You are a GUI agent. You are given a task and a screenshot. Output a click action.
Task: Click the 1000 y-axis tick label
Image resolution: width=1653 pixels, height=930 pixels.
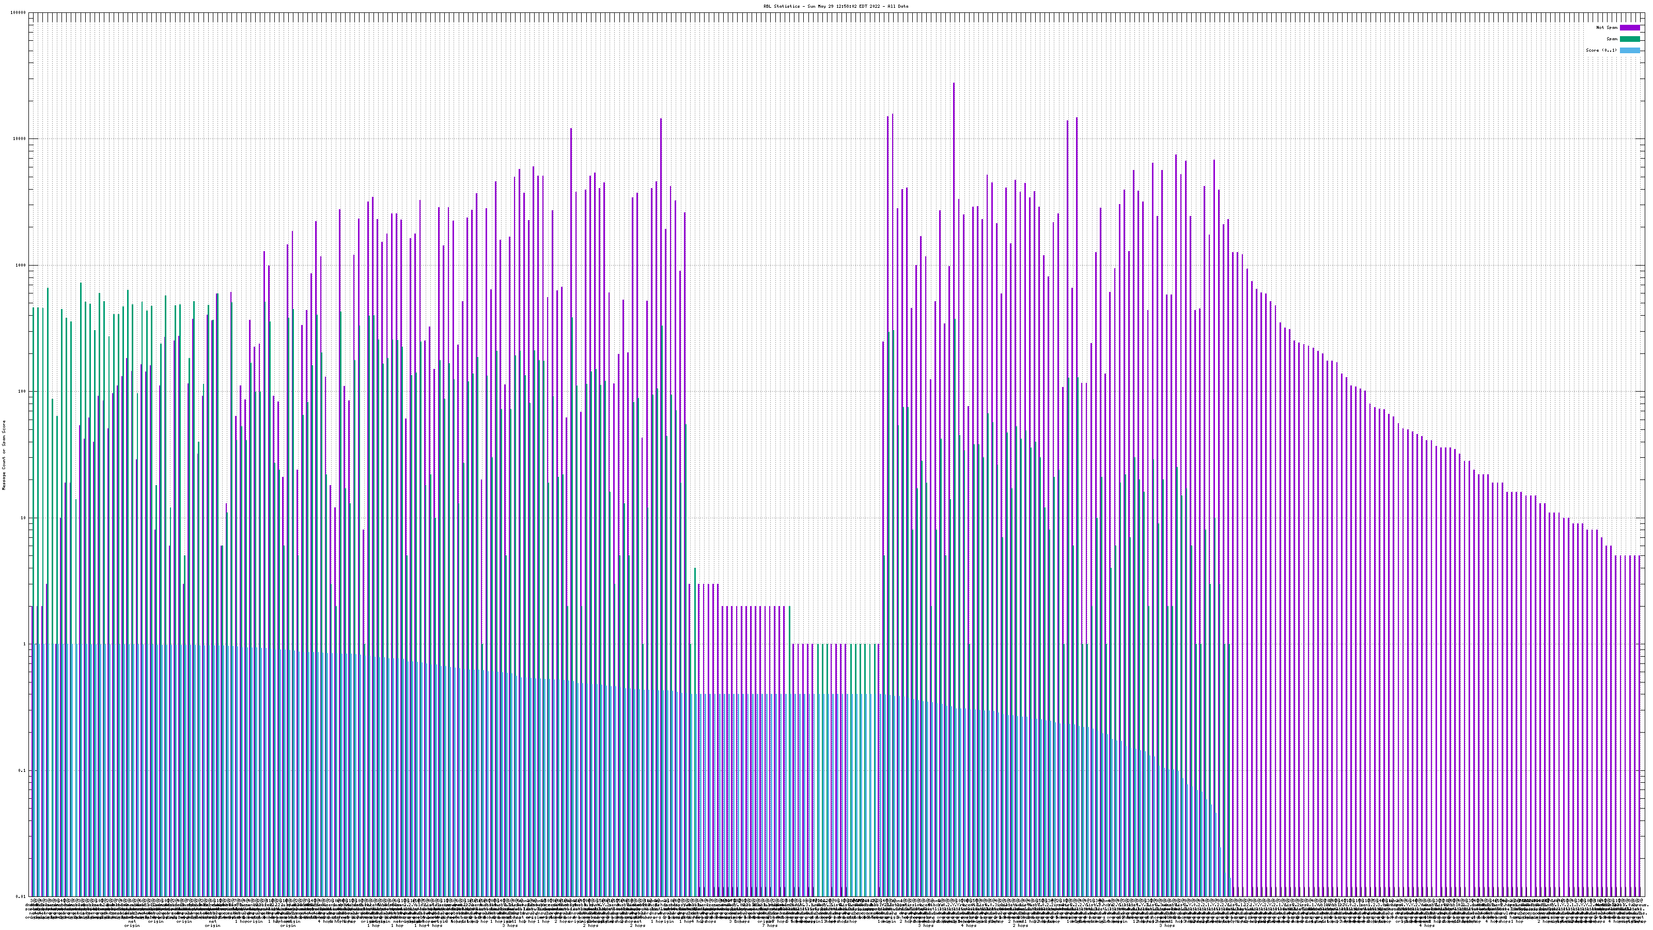(22, 266)
